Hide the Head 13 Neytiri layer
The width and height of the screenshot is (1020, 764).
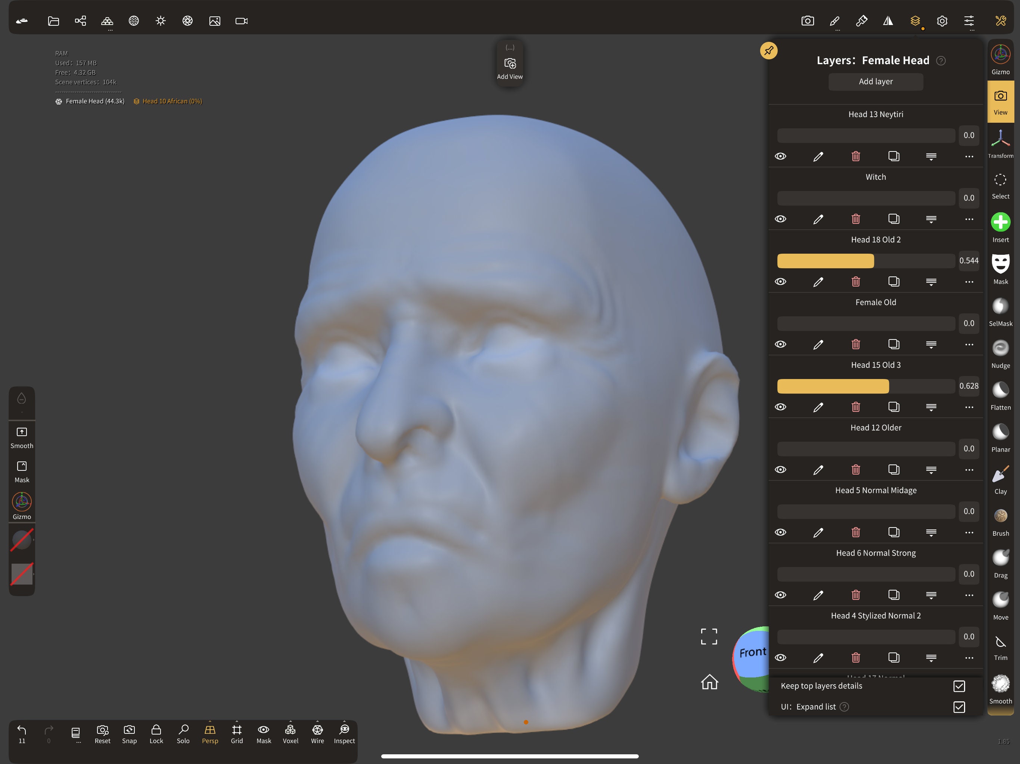click(x=781, y=156)
